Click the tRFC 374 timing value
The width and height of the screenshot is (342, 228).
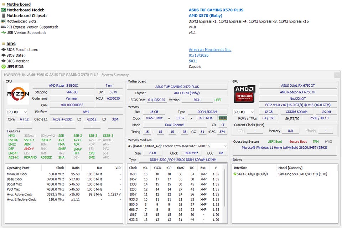click(222, 132)
